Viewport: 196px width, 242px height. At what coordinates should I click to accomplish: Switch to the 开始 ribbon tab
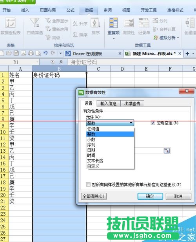(x=7, y=10)
